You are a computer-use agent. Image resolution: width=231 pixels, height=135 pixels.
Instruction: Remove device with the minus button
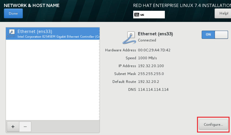pyautogui.click(x=25, y=127)
